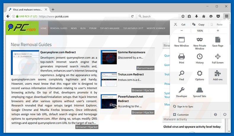Click the Gomme Ransomware thumbnail

[109, 57]
